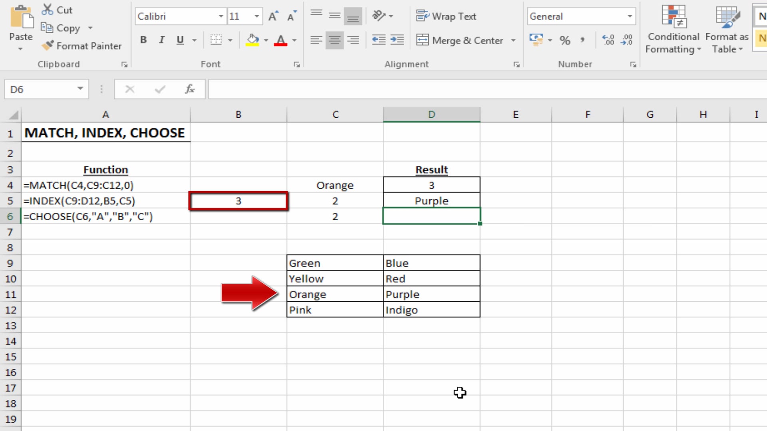Click the Increase Indent icon

[397, 40]
